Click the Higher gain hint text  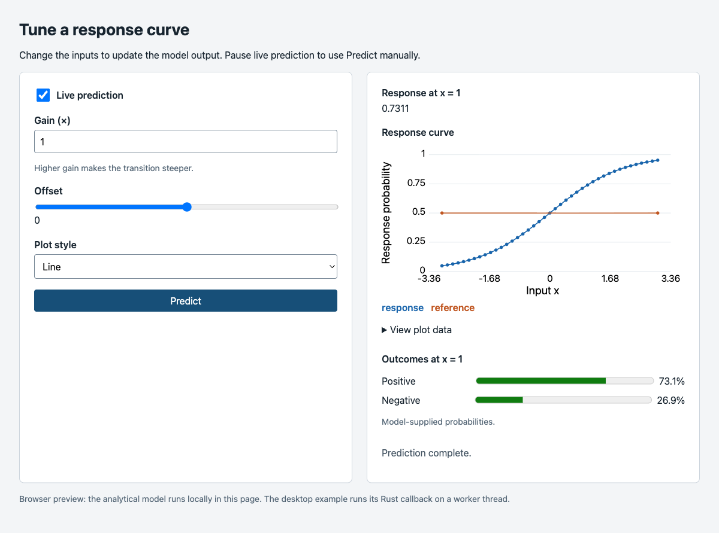[114, 168]
